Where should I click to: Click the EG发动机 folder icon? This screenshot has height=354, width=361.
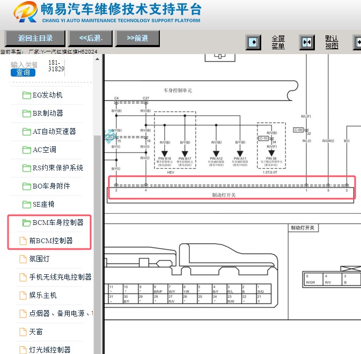pyautogui.click(x=27, y=95)
